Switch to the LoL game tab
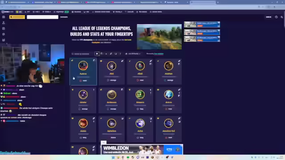 click(19, 12)
